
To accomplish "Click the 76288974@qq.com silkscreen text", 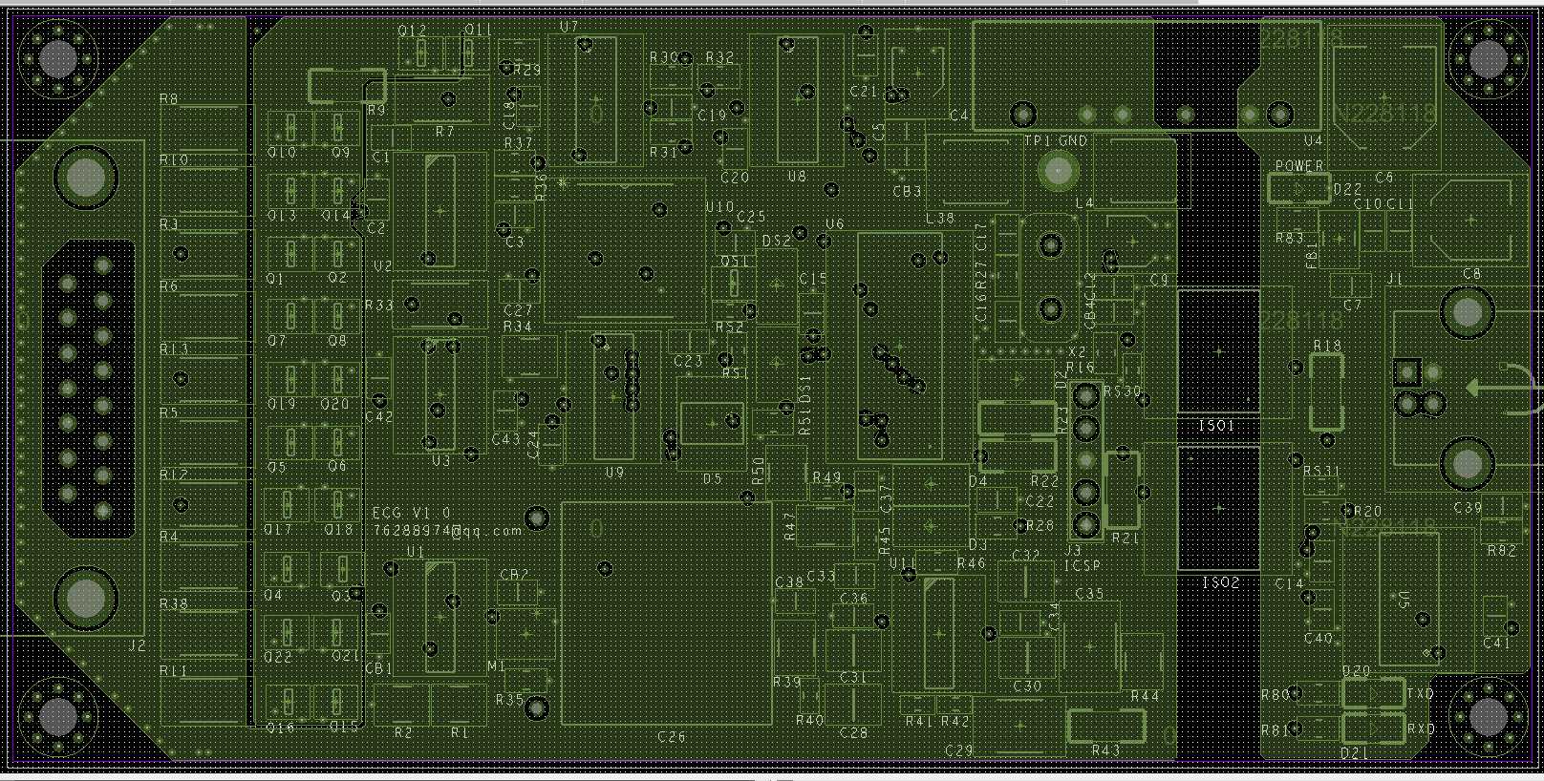I will click(448, 530).
